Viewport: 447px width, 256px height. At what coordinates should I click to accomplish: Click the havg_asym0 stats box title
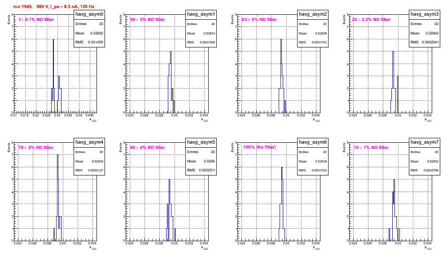89,14
